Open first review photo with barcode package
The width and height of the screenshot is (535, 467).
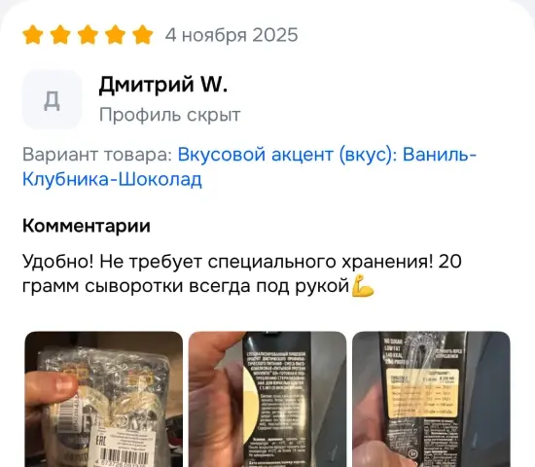tap(104, 399)
